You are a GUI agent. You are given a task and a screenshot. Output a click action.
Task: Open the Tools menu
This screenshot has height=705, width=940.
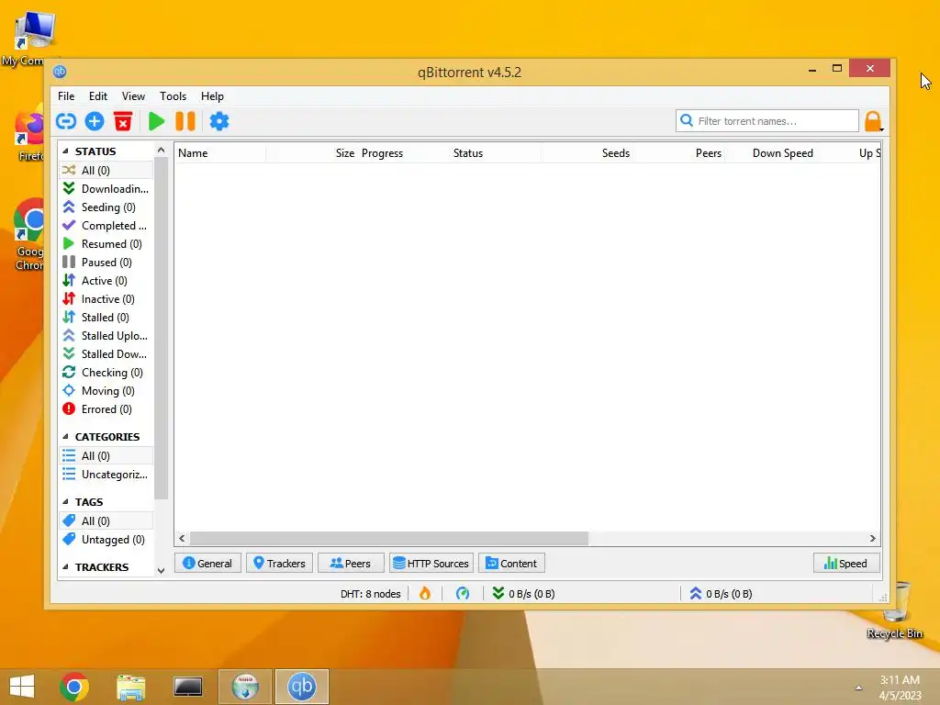pos(173,95)
